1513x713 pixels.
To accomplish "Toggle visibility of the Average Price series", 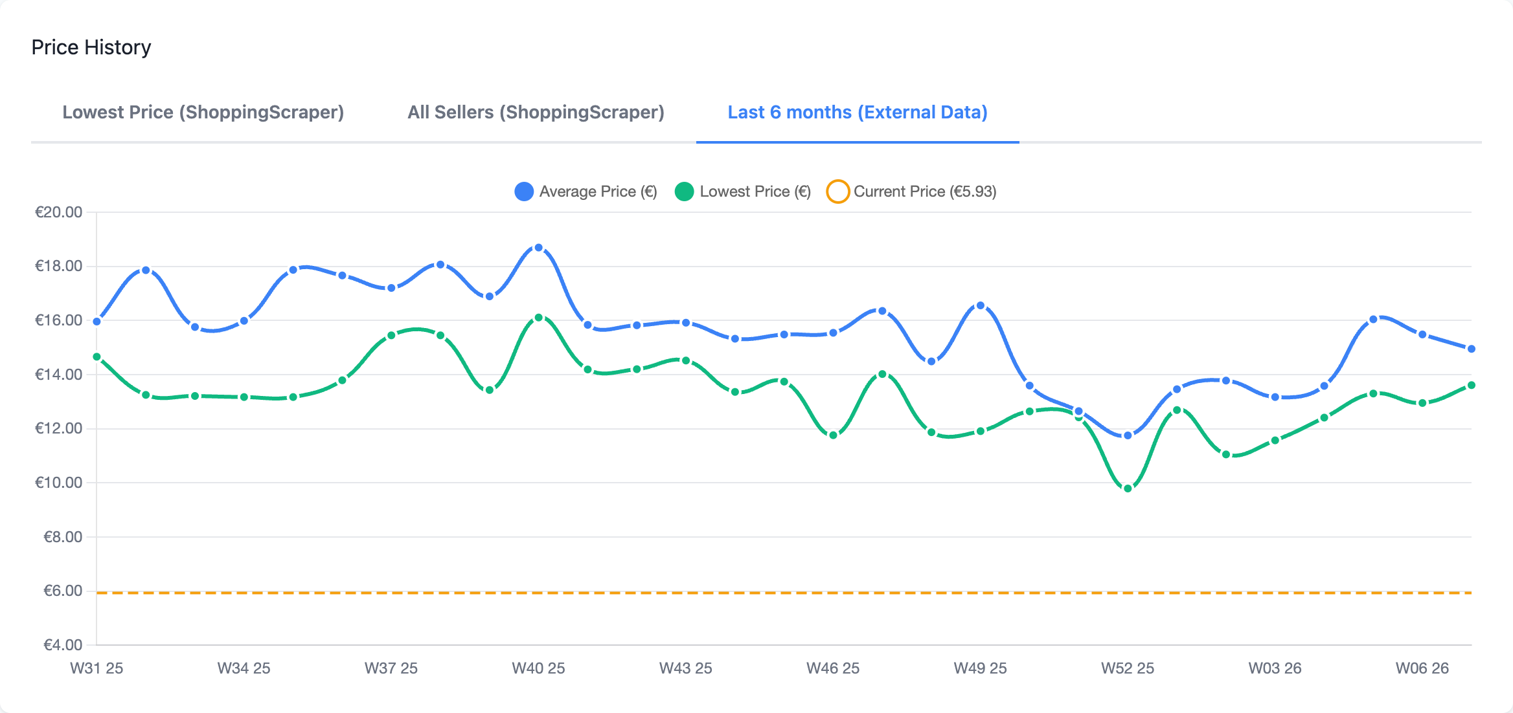I will coord(598,191).
